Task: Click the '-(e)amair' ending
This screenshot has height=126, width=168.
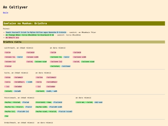Action: pyautogui.click(x=18, y=77)
